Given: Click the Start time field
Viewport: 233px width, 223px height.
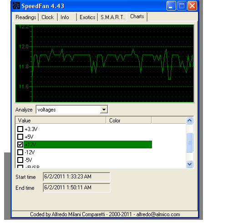Looking at the screenshot, I should [x=76, y=177].
